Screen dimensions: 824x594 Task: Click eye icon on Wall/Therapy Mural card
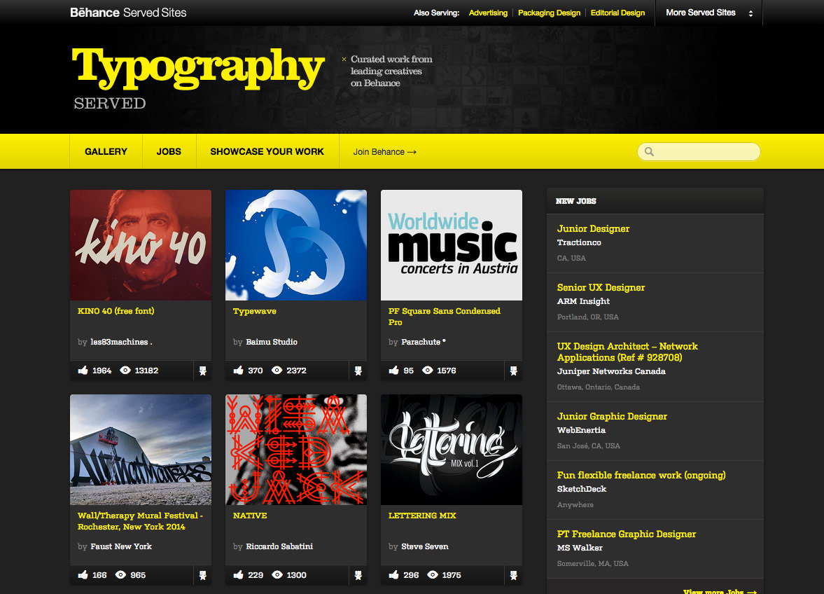coord(121,575)
